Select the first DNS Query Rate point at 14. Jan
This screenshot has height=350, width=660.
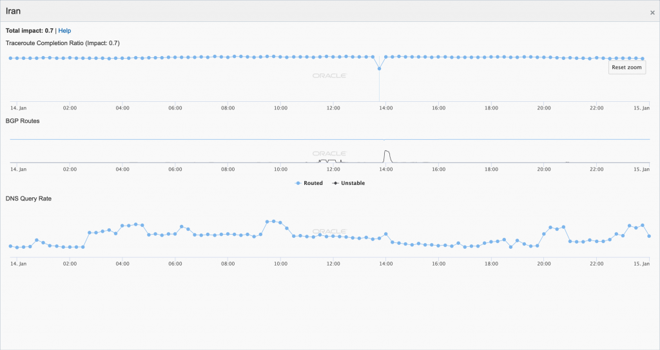click(x=10, y=246)
